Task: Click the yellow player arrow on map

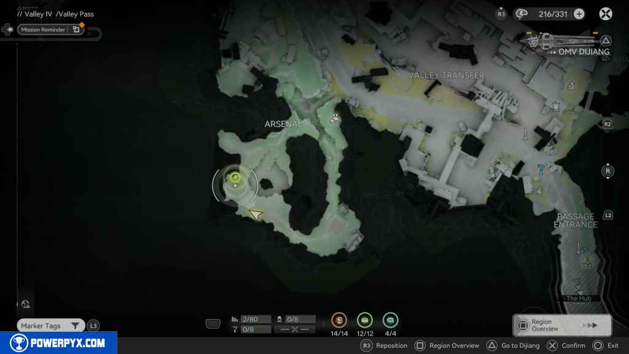Action: point(256,214)
